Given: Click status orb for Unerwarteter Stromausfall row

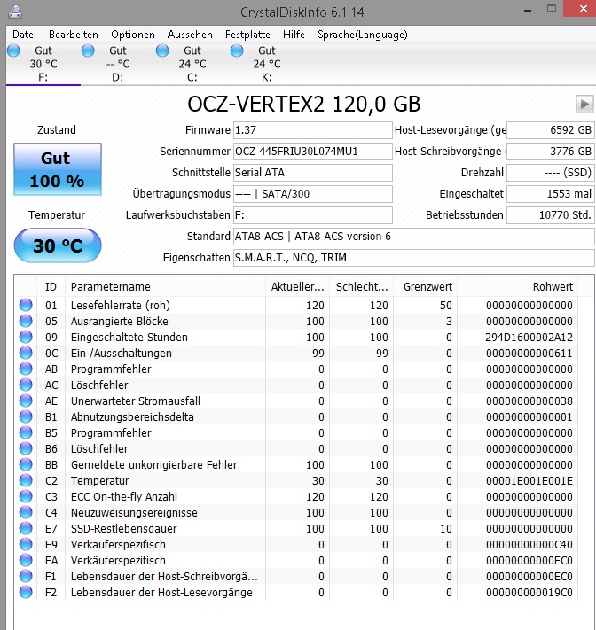Looking at the screenshot, I should (x=26, y=401).
